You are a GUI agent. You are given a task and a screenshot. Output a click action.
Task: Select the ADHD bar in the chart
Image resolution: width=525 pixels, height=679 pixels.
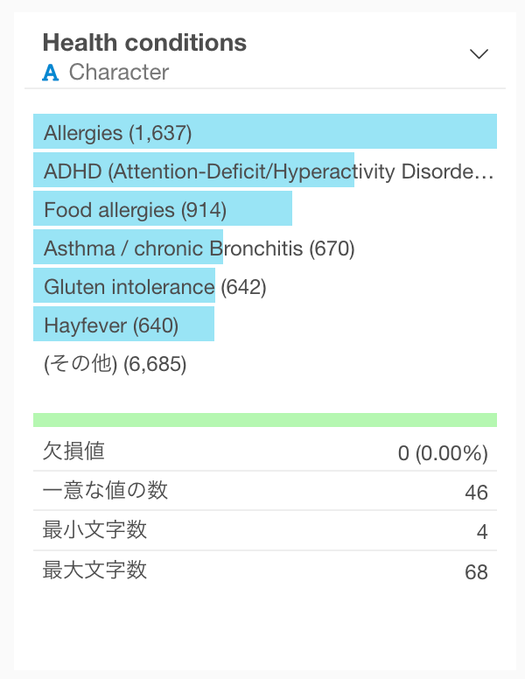[193, 170]
